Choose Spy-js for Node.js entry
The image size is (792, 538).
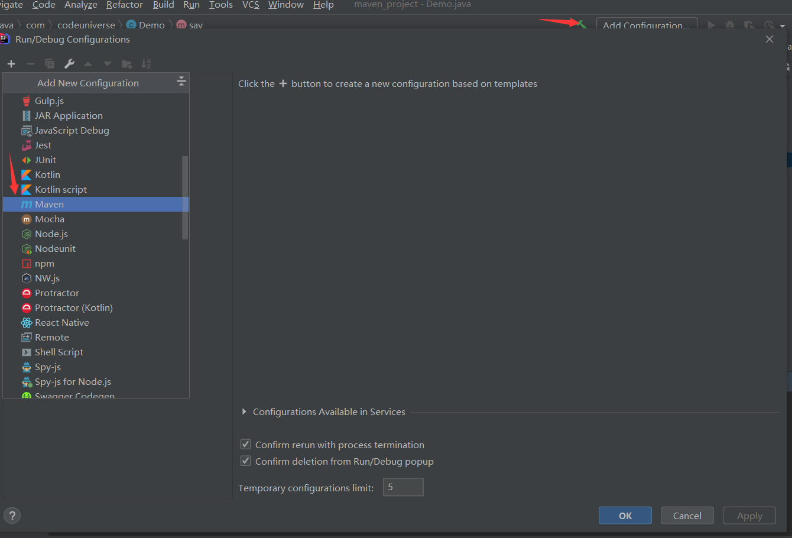(96, 381)
